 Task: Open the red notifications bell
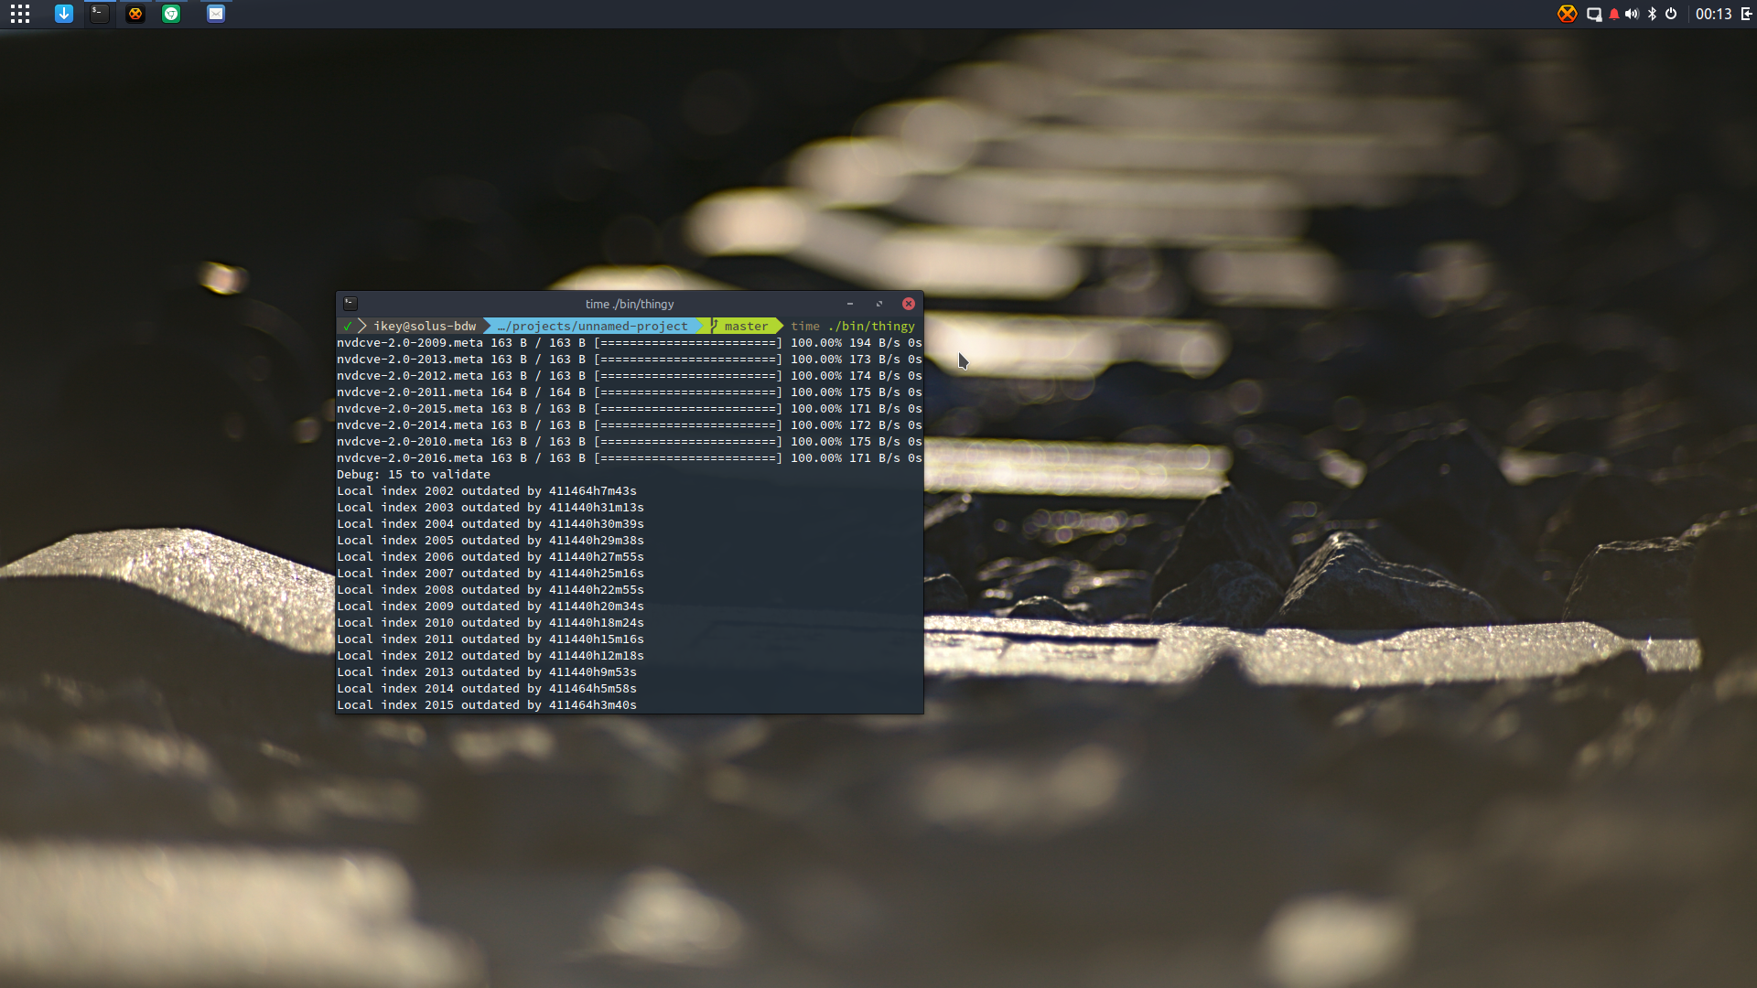tap(1614, 14)
